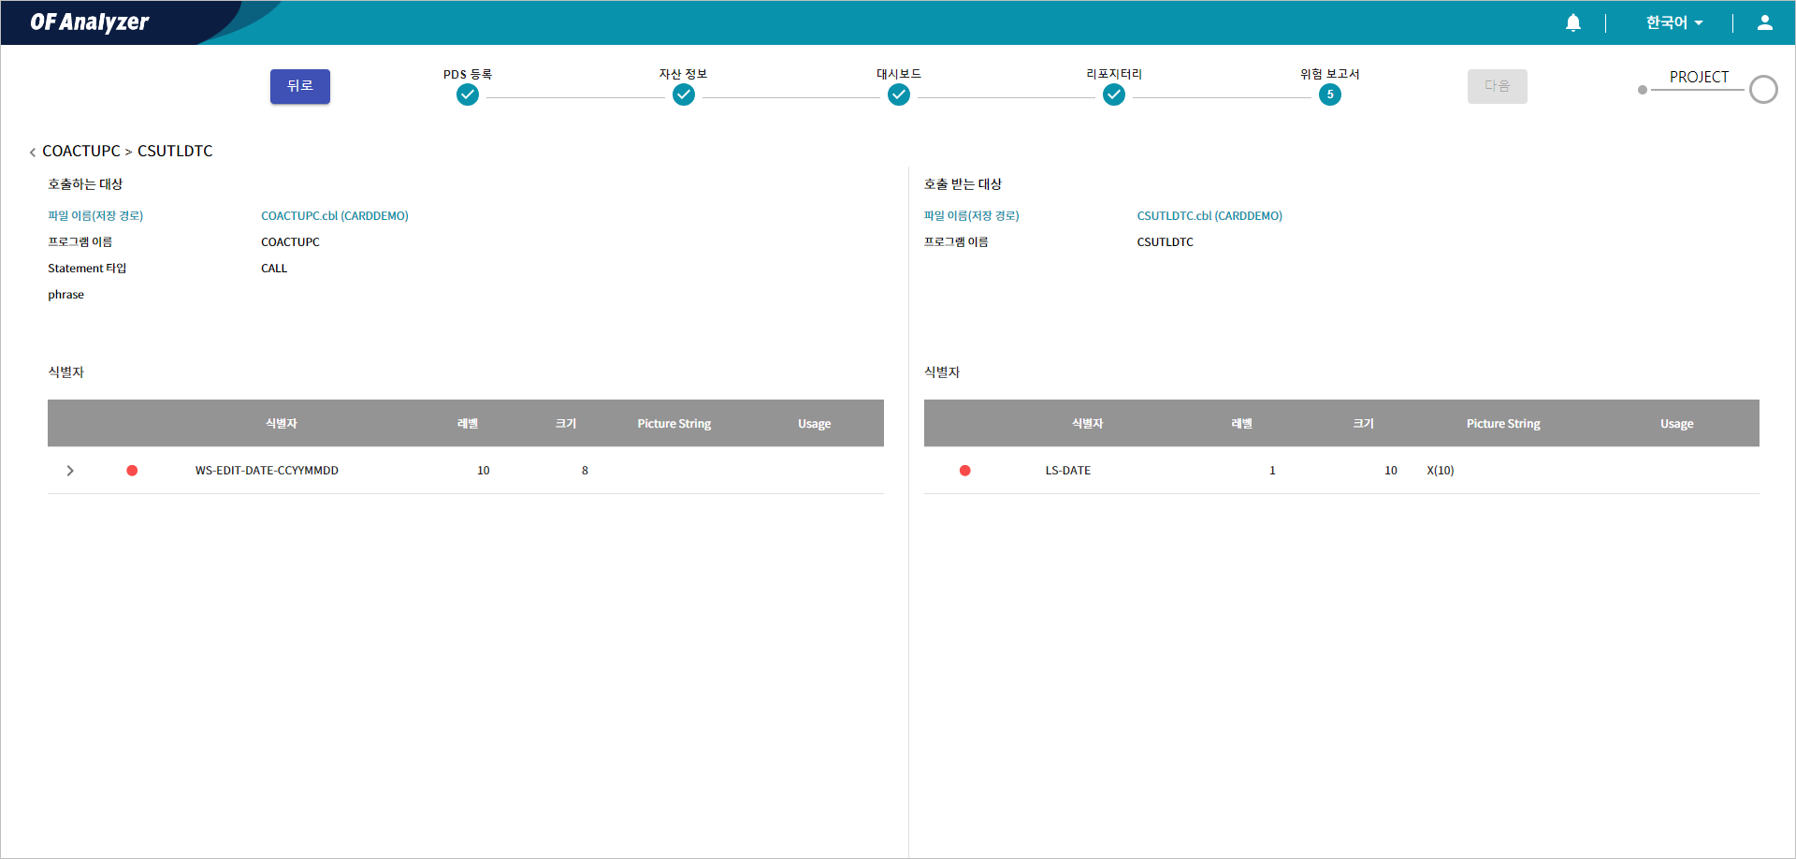Click red dot of LS-DATE row
The height and width of the screenshot is (859, 1796).
[x=964, y=471]
